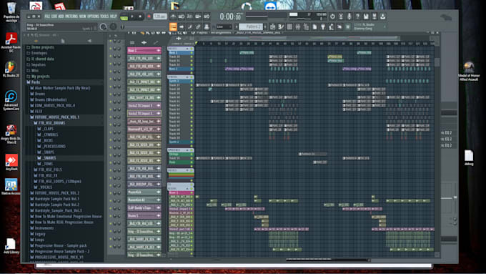Click the play button in transport
Viewport: 486px width, 274px height.
[x=132, y=16]
